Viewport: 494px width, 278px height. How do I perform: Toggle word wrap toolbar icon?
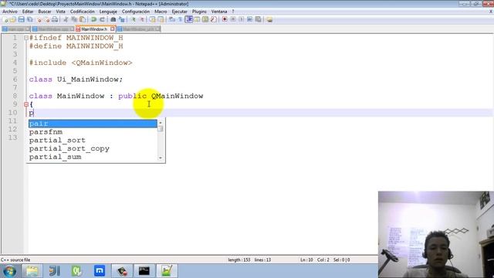tap(171, 19)
